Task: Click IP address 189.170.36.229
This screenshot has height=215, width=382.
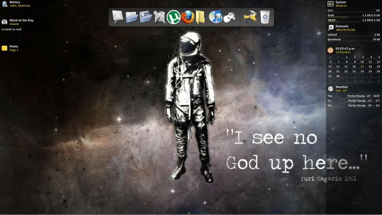Action: 345,30
